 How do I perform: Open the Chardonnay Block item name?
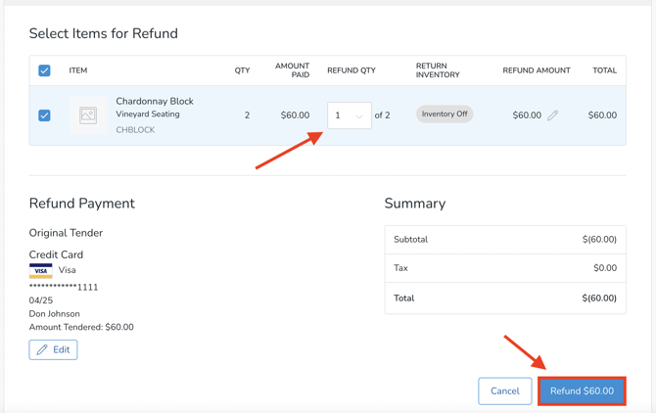pos(155,101)
